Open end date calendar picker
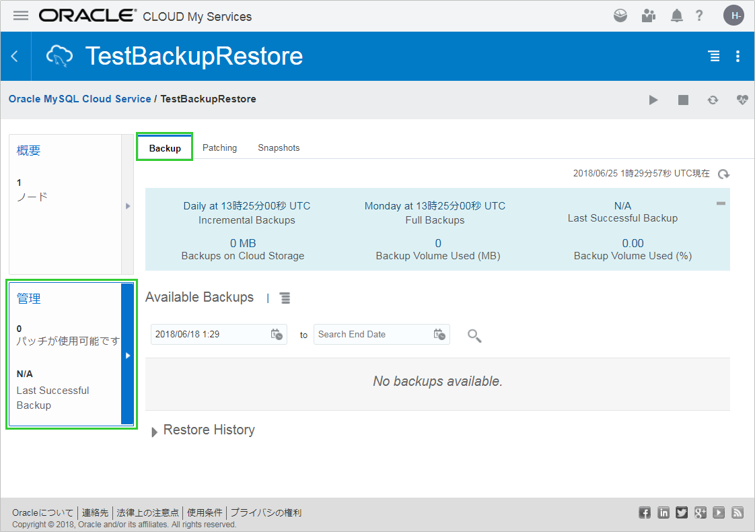Image resolution: width=755 pixels, height=532 pixels. coord(439,335)
